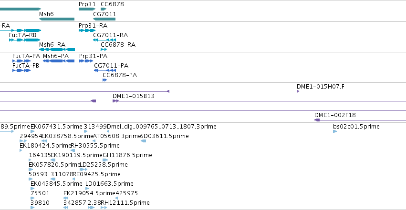Click the Prp31-PA protein feature
Viewport: 406px width, 210px height.
point(86,61)
